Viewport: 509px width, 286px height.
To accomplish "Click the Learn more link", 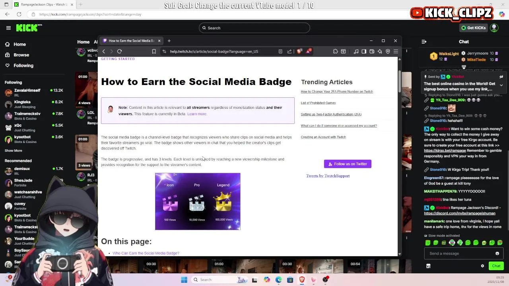I will click(x=197, y=114).
